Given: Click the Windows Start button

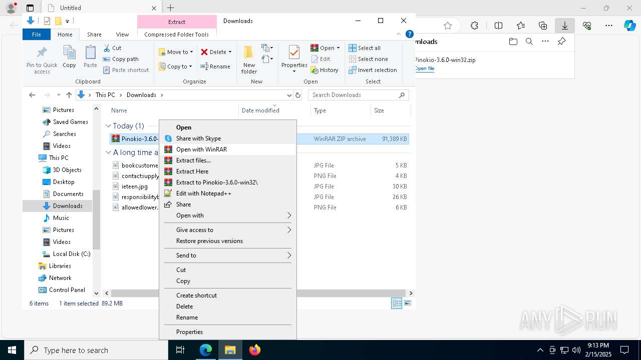Looking at the screenshot, I should pos(12,350).
